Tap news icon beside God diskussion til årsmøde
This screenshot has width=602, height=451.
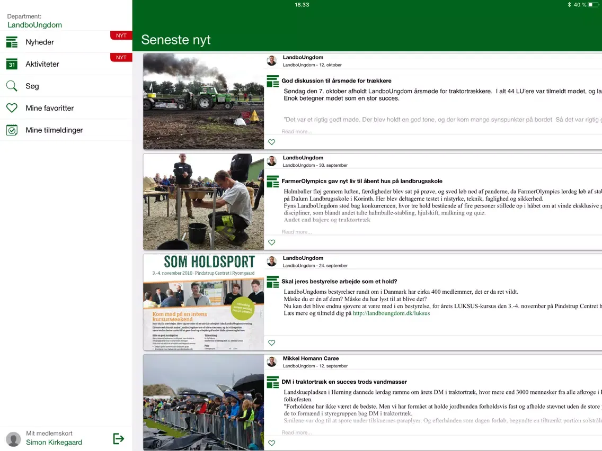[x=273, y=81]
